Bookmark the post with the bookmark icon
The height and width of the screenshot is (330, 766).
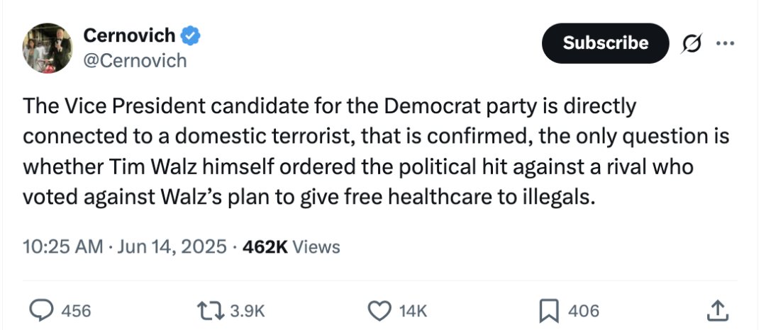tap(548, 310)
